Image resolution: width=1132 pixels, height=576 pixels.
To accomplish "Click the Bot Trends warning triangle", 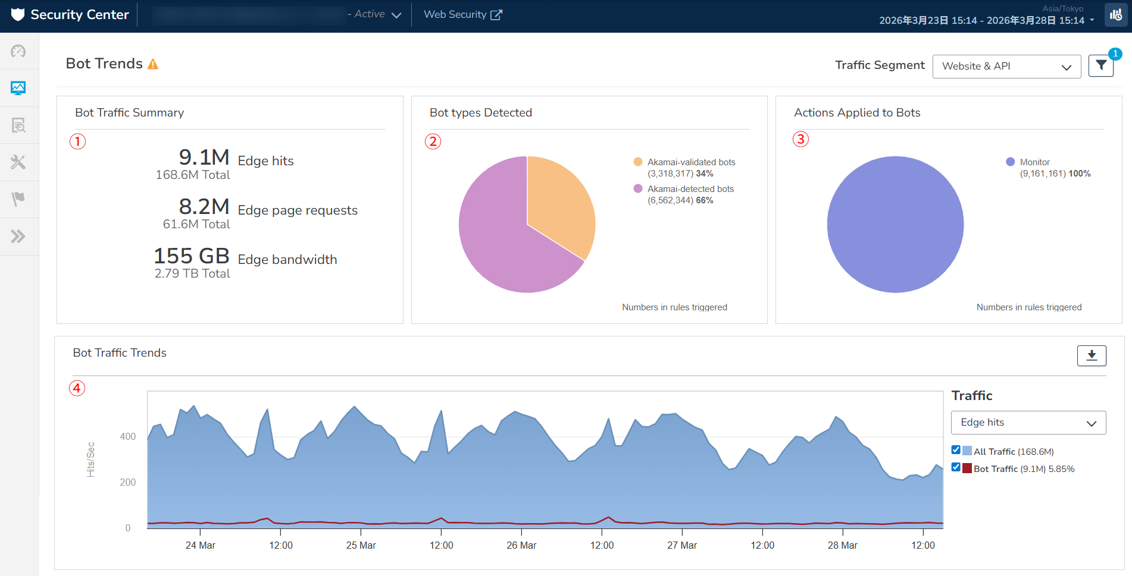I will 153,64.
